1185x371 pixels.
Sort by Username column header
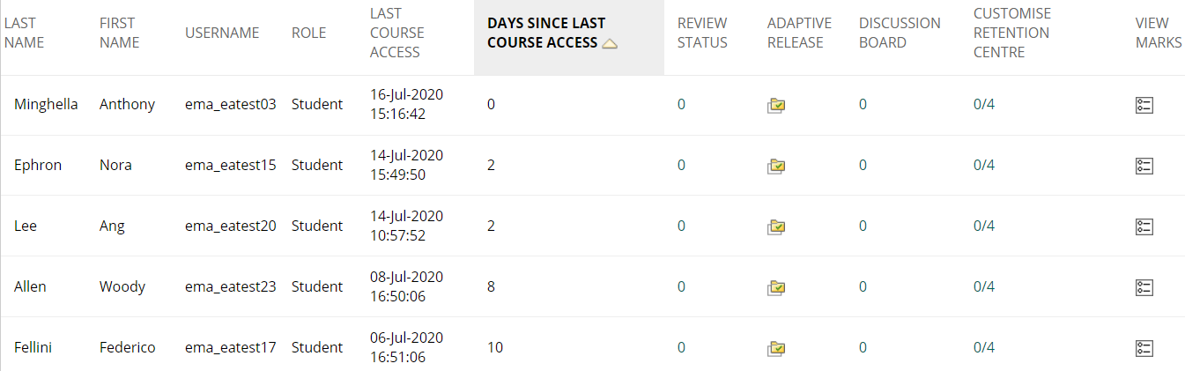pyautogui.click(x=222, y=33)
